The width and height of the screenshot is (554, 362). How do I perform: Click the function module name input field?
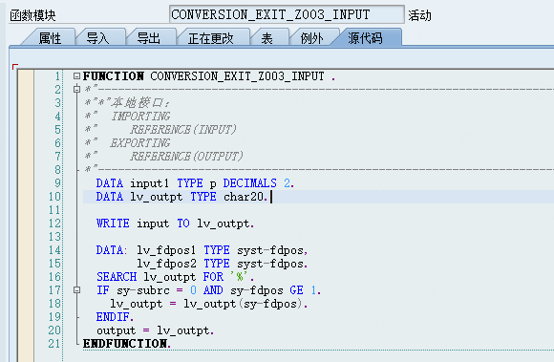(287, 14)
